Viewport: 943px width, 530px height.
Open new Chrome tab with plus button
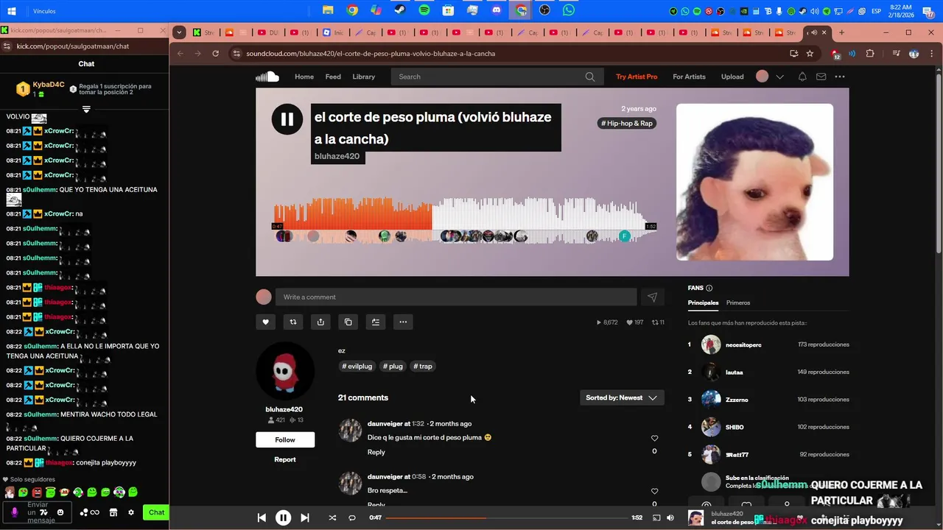[841, 32]
